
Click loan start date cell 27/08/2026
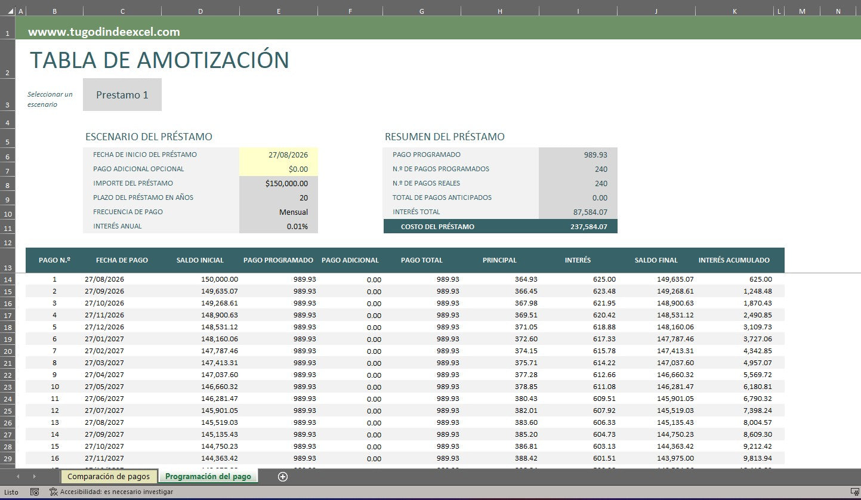coord(279,155)
